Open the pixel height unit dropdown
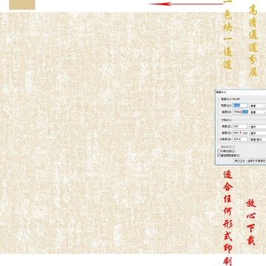This screenshot has height=266, width=266. (x=258, y=112)
